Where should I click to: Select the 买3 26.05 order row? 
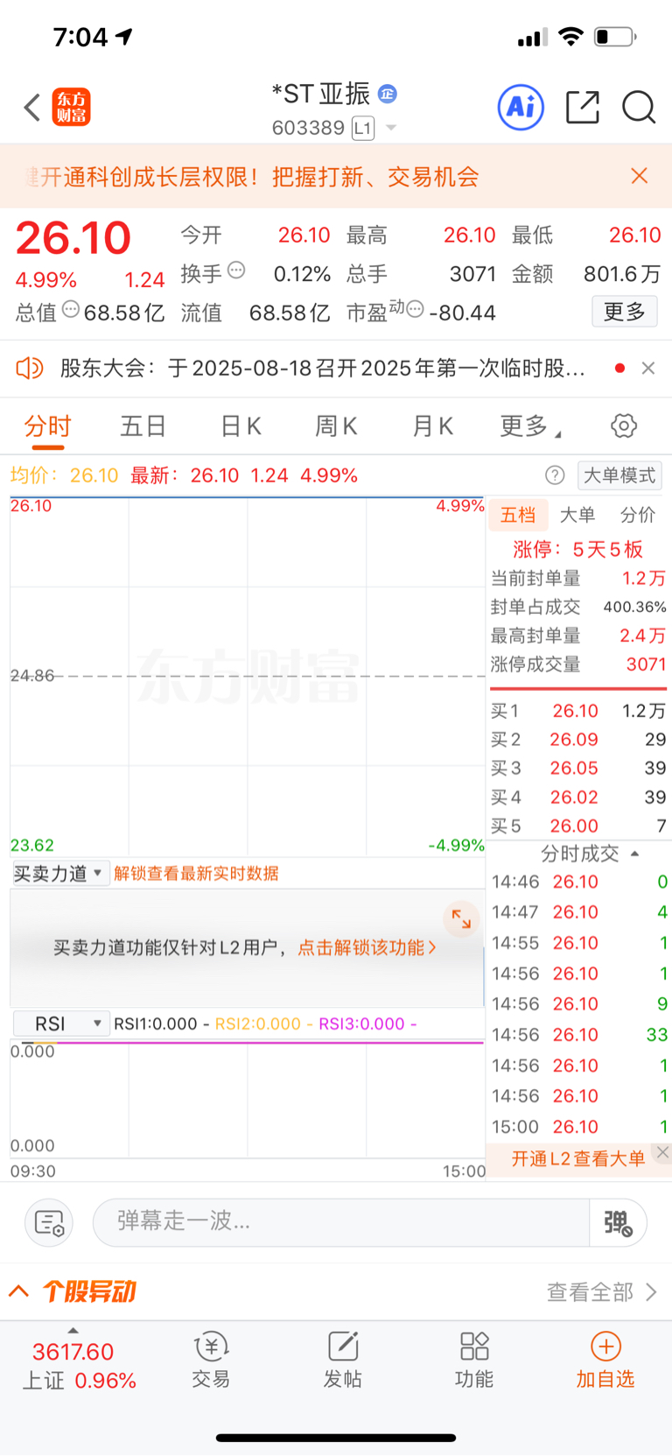pyautogui.click(x=578, y=769)
